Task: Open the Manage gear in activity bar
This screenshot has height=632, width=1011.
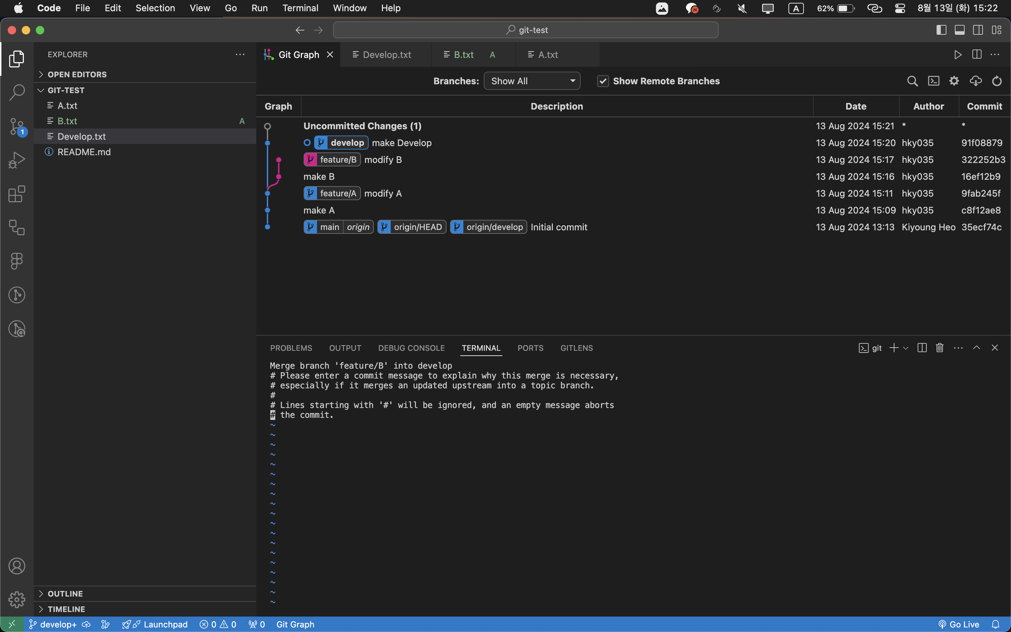Action: point(17,599)
